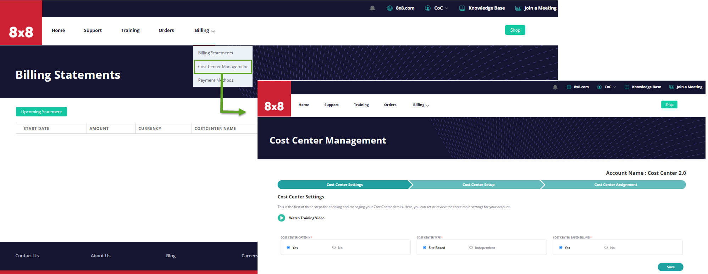Open Knowledge Base link in Cost Center window
The image size is (708, 274).
coord(646,87)
